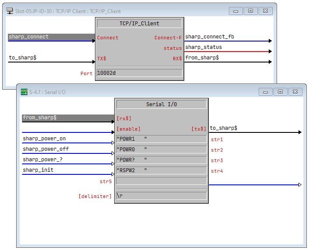Select the to_sharp$ tx output in Serial I/O
Image resolution: width=309 pixels, height=250 pixels.
pyautogui.click(x=223, y=128)
